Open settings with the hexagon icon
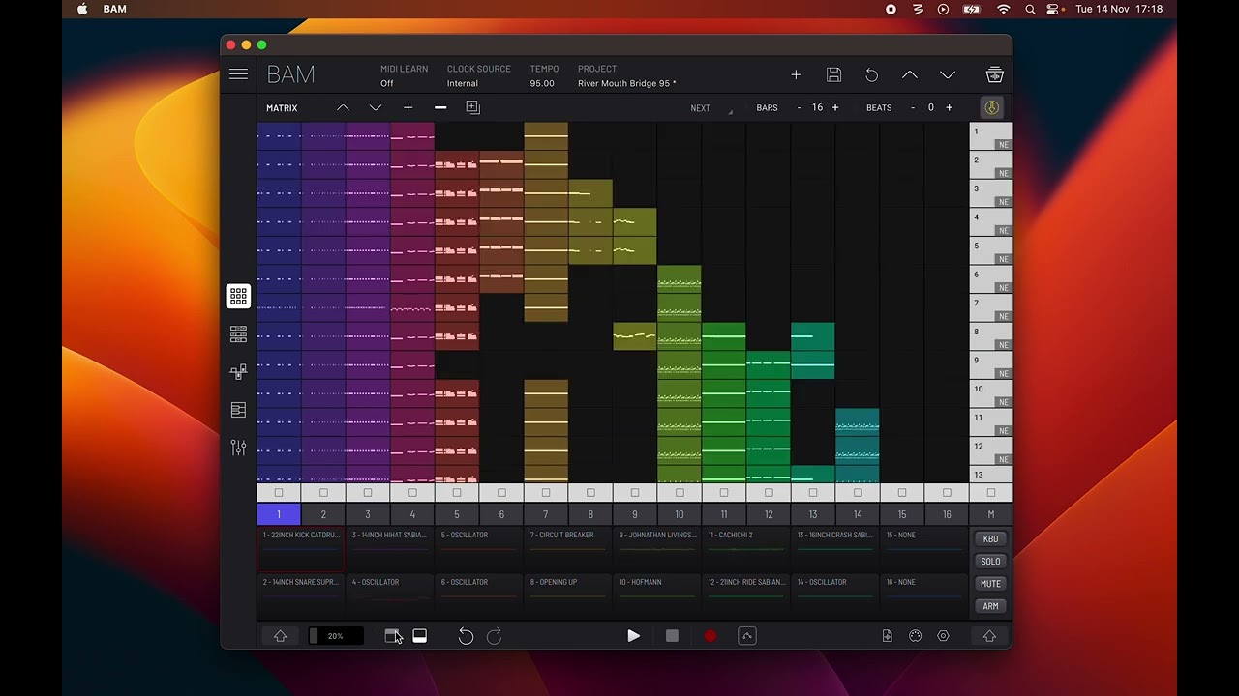 click(943, 636)
